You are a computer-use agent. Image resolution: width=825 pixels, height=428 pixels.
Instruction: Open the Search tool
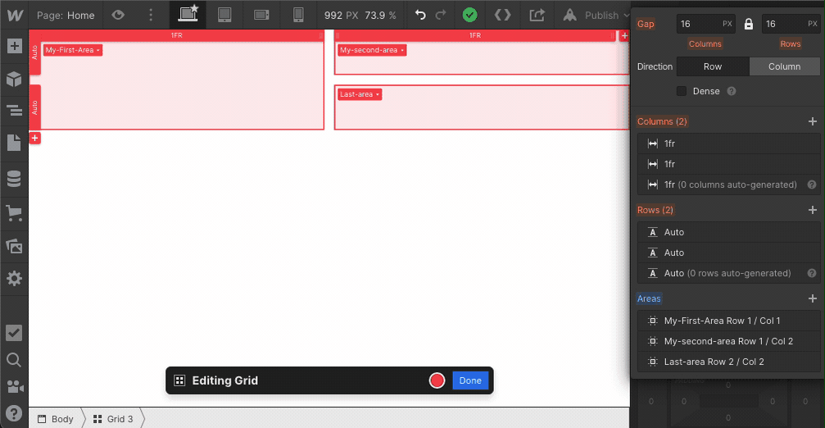pos(14,360)
